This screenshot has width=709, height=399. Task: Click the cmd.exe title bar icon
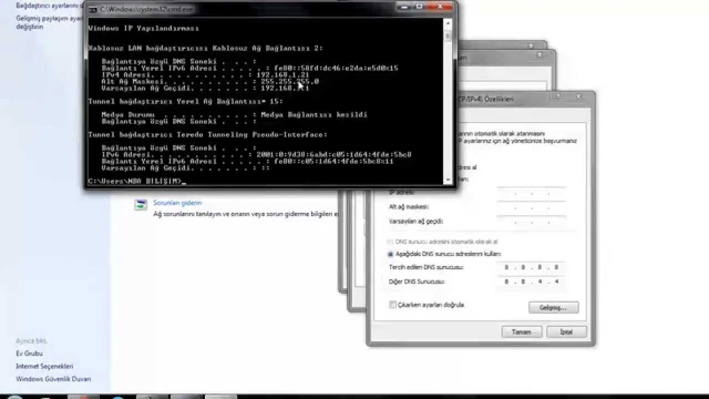(x=93, y=9)
